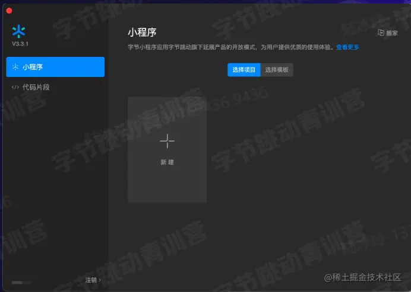Viewport: 411px width, 292px height.
Task: Click the code brackets icon beside 代码片段
Action: click(x=15, y=87)
